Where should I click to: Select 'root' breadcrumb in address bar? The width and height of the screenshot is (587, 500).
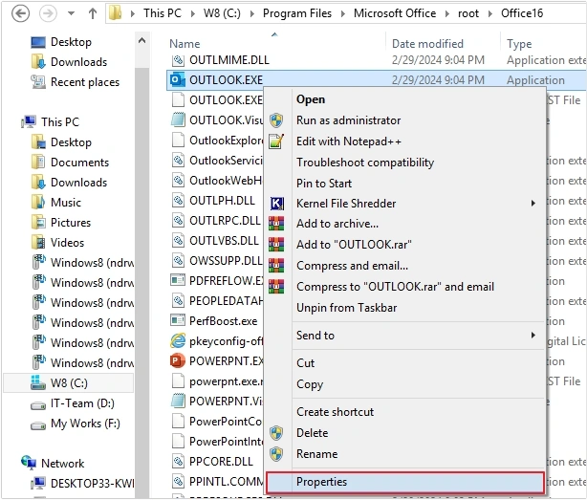467,13
